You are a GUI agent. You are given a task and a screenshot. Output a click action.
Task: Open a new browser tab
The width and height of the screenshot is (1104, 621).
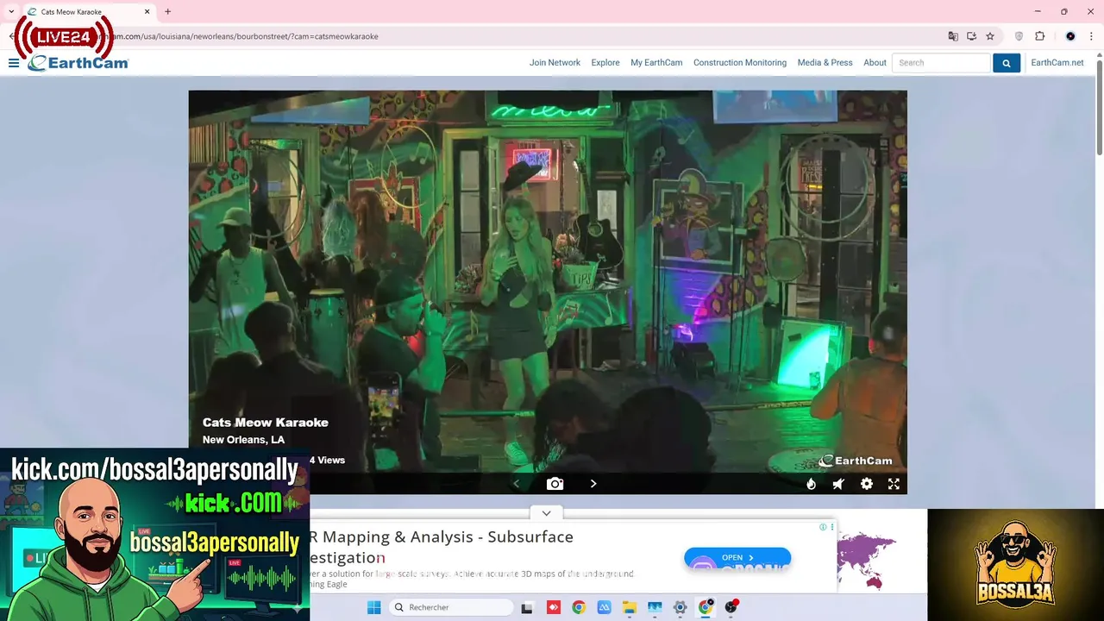tap(167, 11)
